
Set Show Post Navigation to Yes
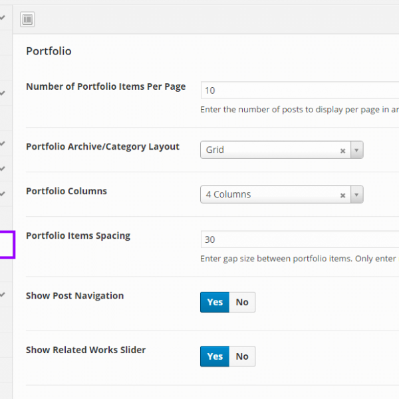(x=215, y=303)
